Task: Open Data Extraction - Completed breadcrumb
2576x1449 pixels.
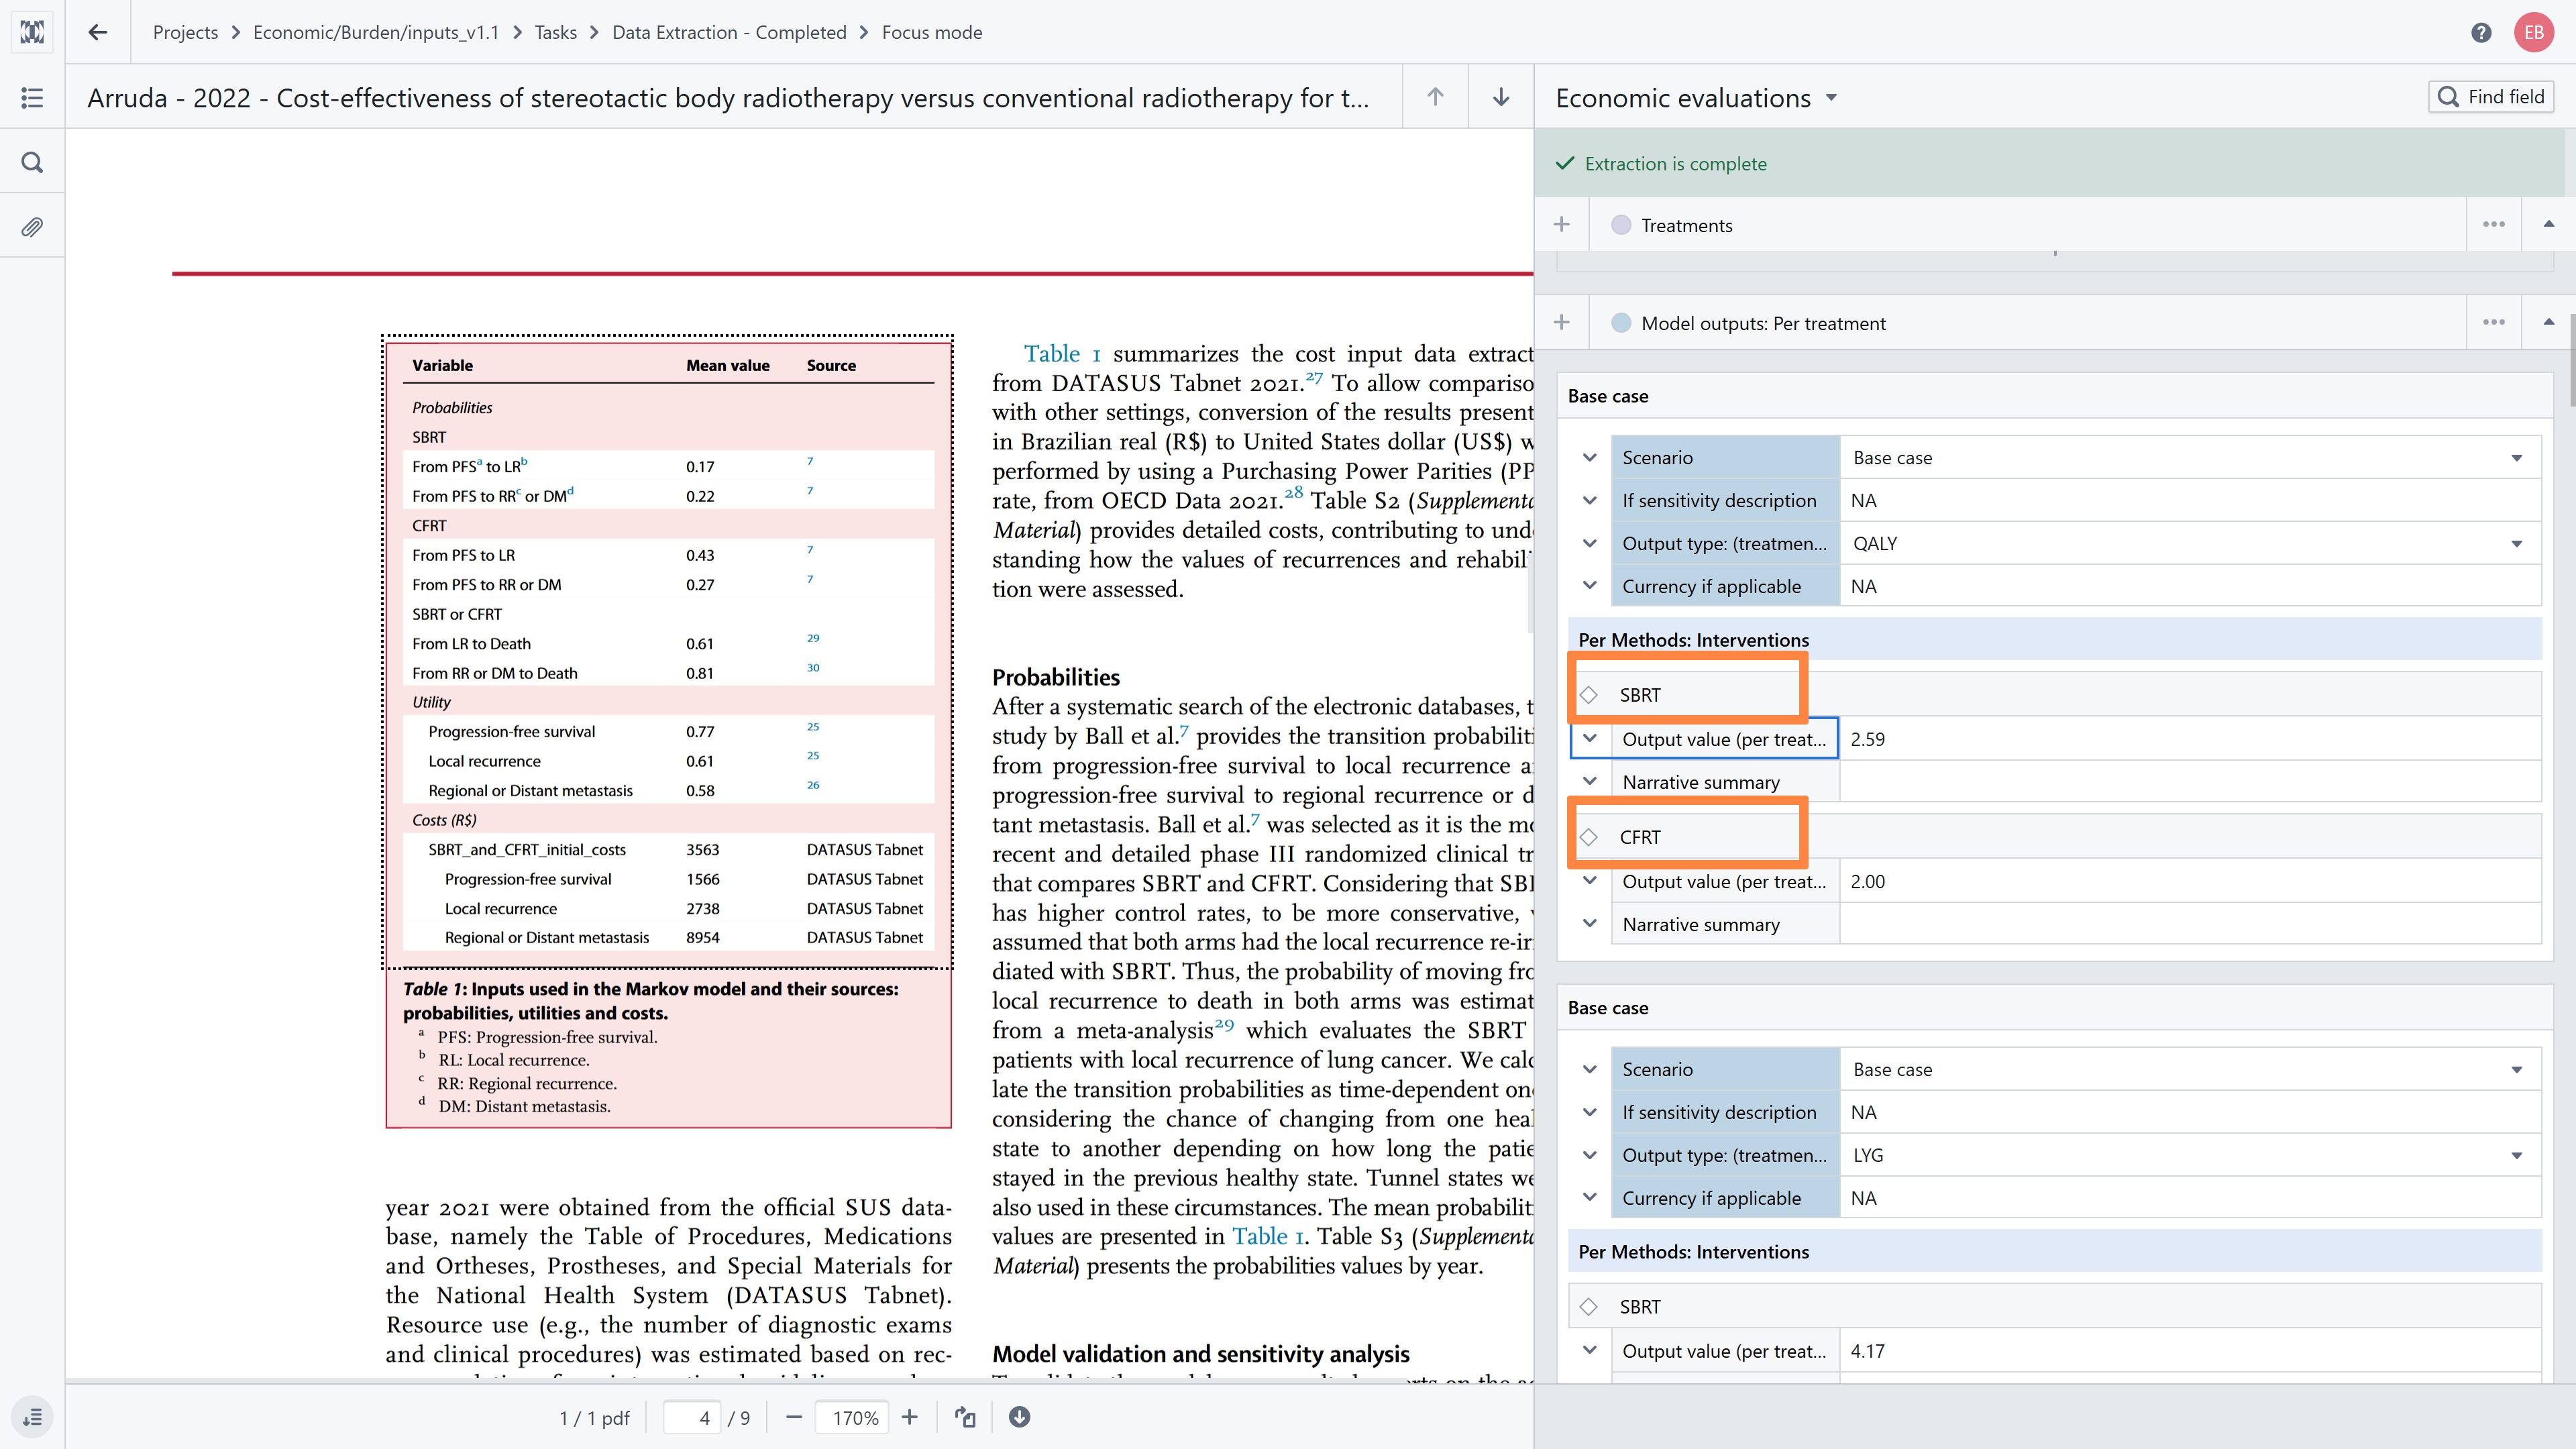Action: pos(729,32)
